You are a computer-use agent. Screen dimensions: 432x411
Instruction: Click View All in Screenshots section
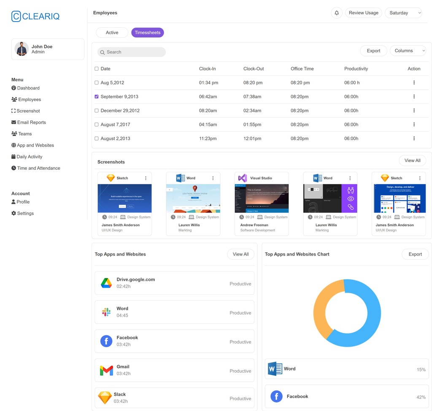click(x=412, y=161)
